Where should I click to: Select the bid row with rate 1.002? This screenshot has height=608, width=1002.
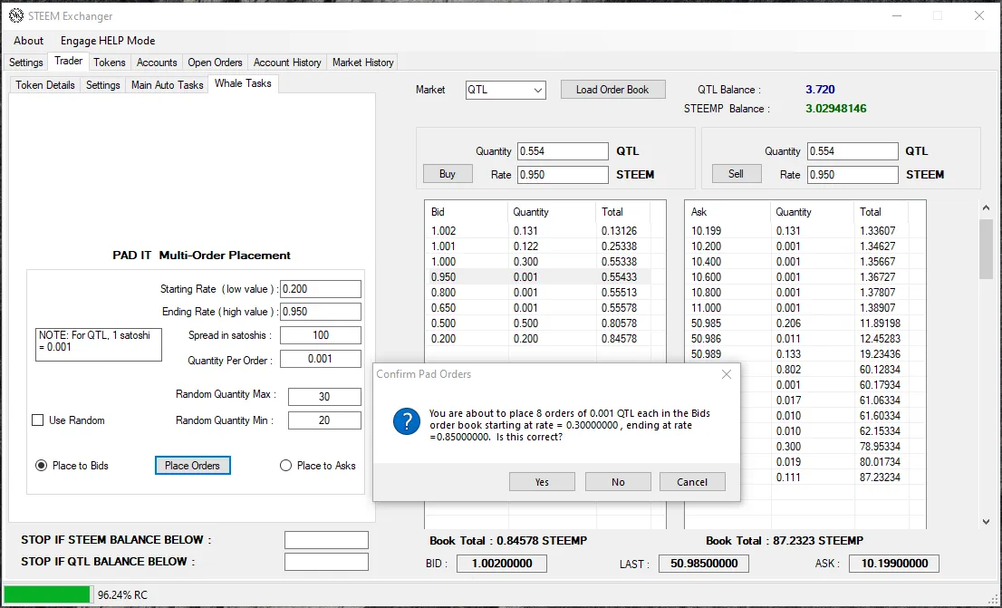pyautogui.click(x=539, y=231)
